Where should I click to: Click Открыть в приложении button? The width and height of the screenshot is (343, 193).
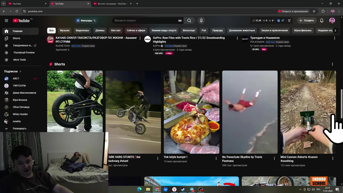pyautogui.click(x=293, y=11)
